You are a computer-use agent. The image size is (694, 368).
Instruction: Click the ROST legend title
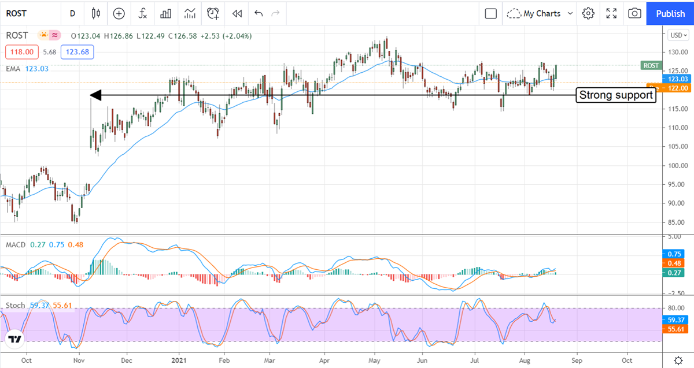18,35
